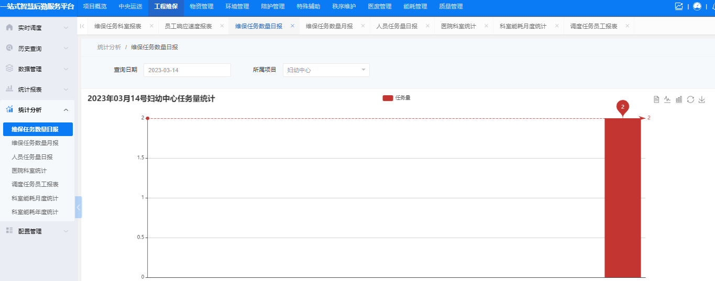Open 秩序维护 in the top menu

[x=344, y=6]
